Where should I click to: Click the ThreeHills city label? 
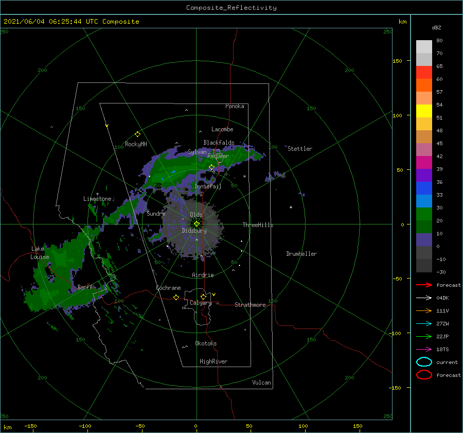(x=258, y=225)
